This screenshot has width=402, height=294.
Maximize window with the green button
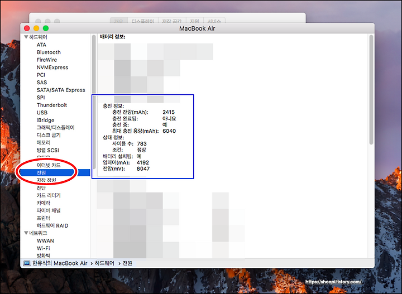[x=46, y=28]
